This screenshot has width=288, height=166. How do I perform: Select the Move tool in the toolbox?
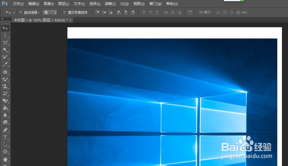[x=5, y=28]
